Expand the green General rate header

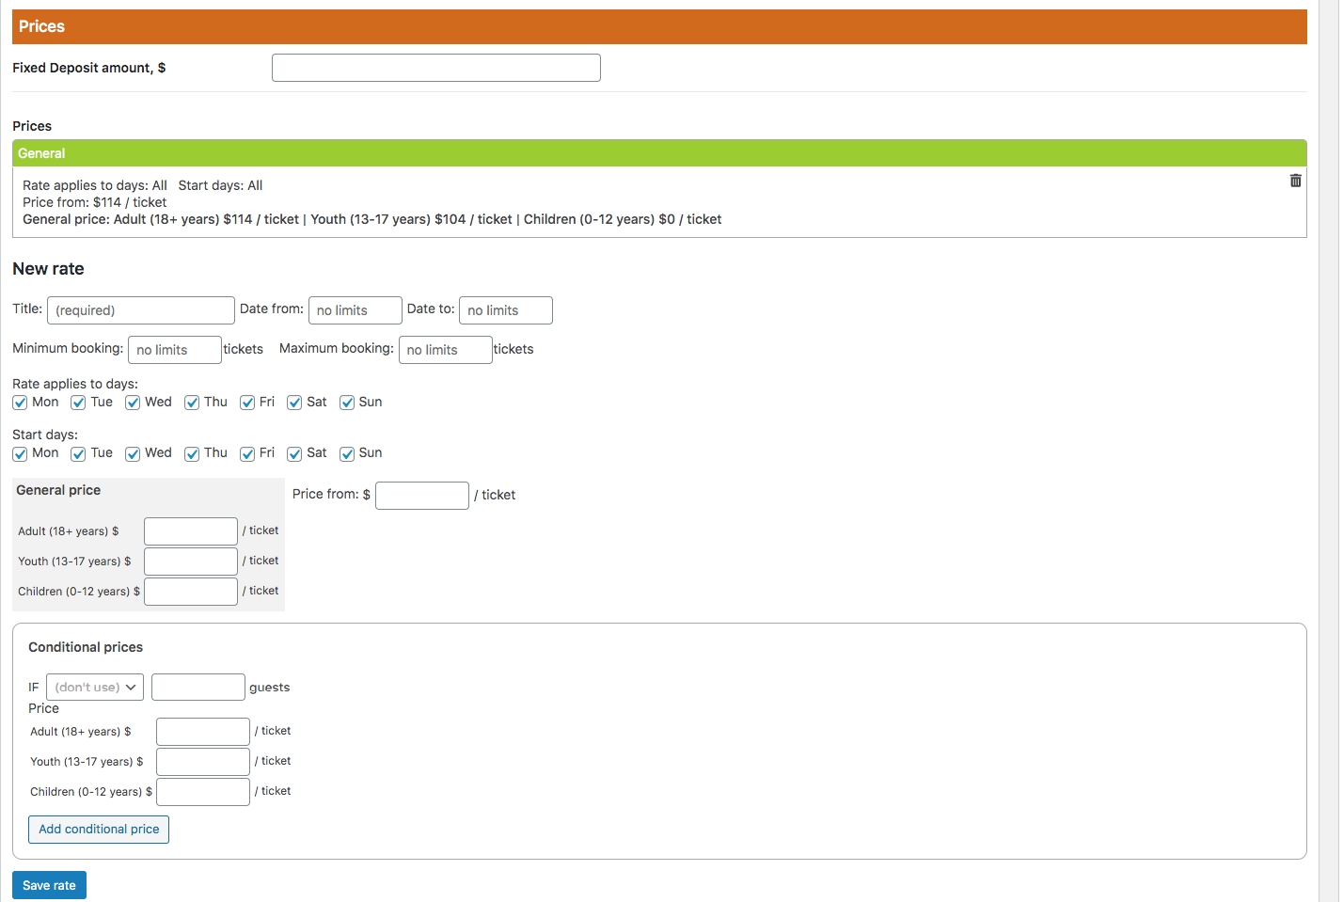click(x=658, y=153)
